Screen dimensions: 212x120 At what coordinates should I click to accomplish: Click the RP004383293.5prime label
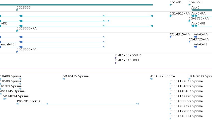click(186, 106)
